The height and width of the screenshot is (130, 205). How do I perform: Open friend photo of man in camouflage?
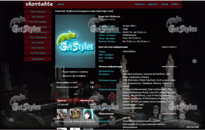[75, 114]
